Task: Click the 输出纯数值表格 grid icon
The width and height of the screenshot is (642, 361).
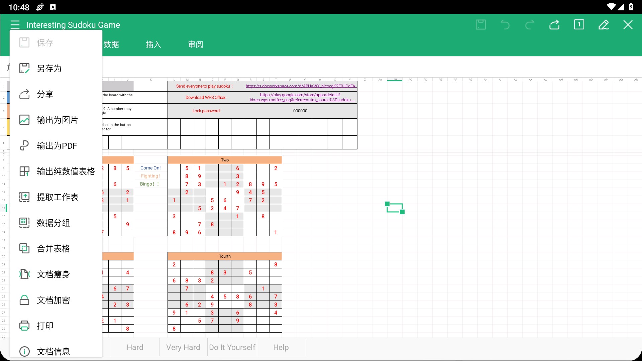Action: pyautogui.click(x=24, y=171)
